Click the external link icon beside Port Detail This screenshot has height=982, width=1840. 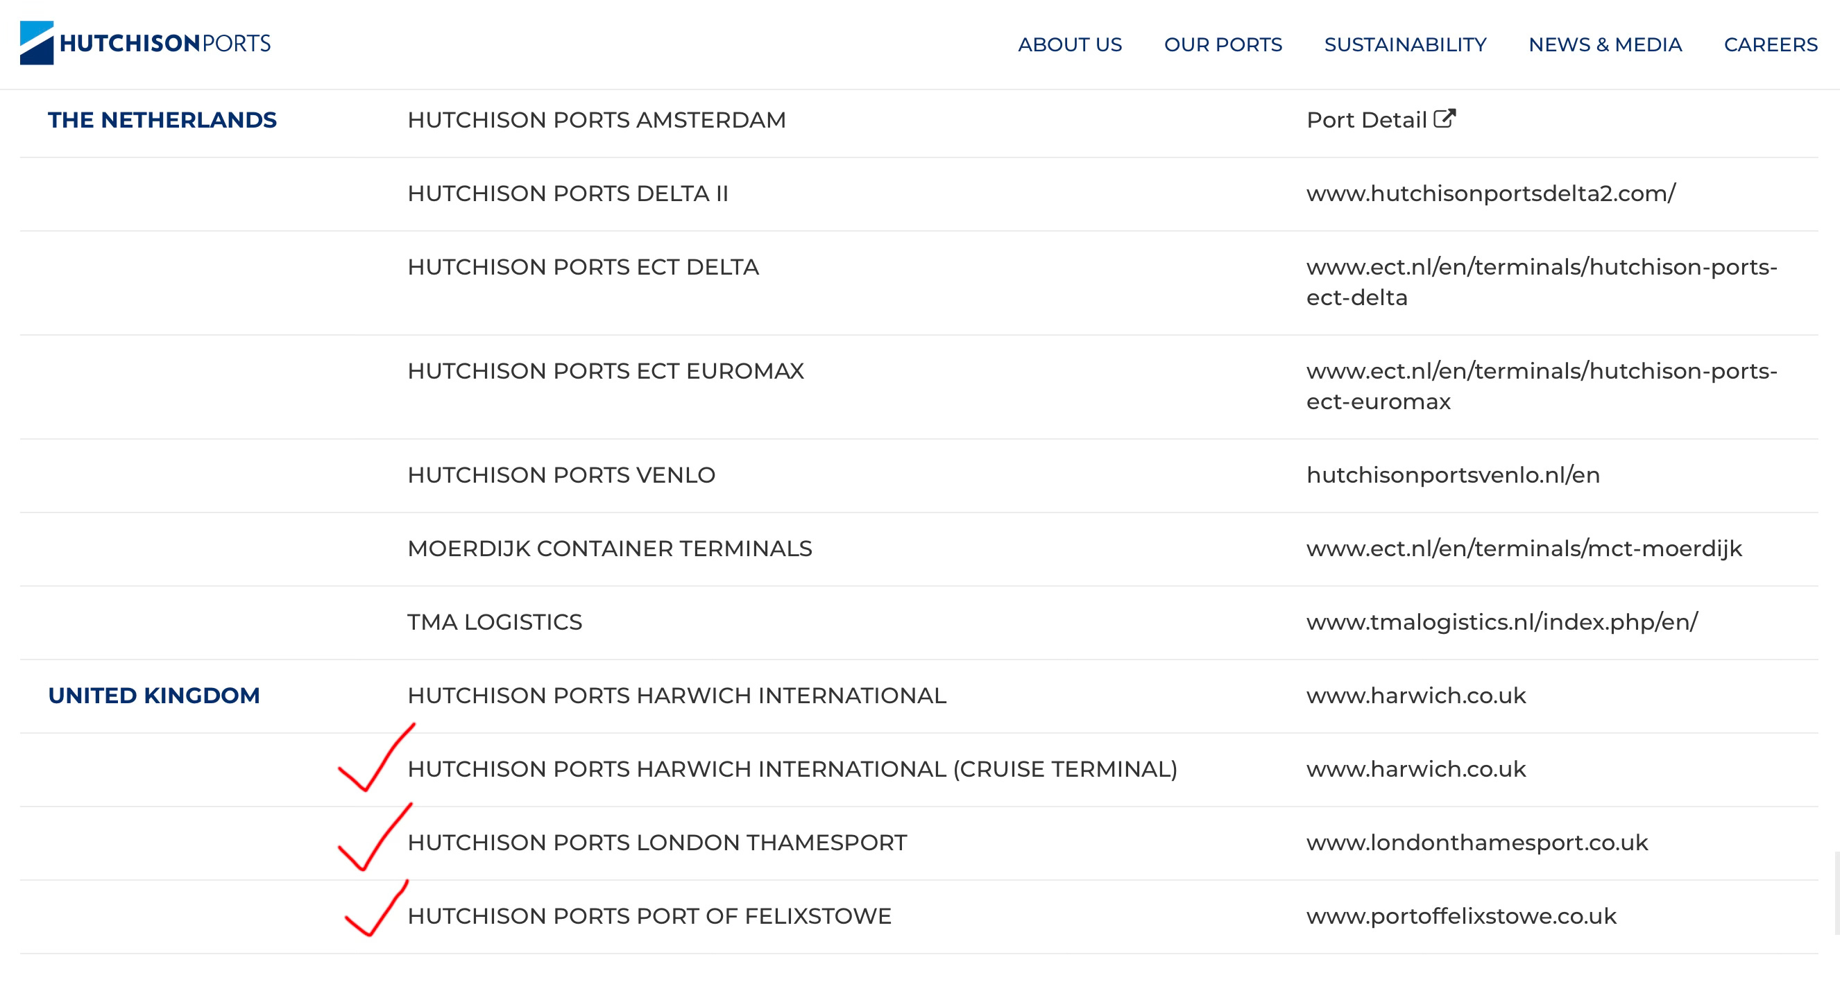(x=1445, y=119)
